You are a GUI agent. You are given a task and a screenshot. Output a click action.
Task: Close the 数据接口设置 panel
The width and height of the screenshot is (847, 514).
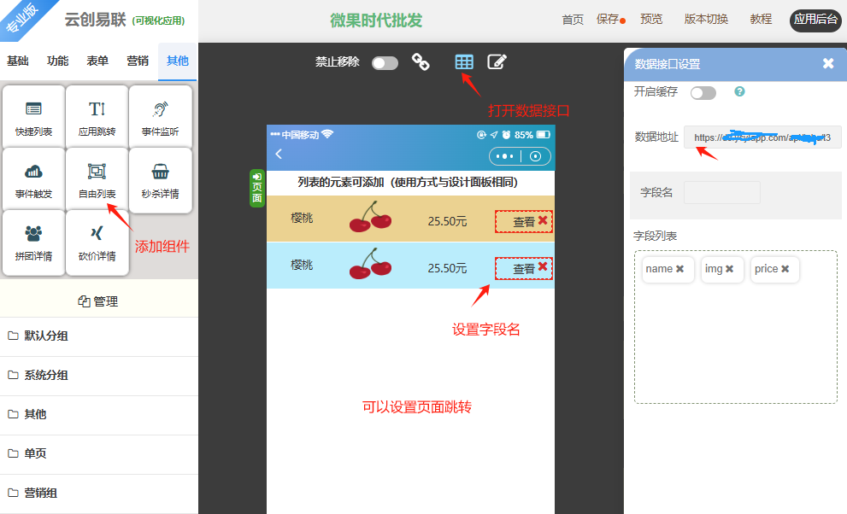(827, 63)
